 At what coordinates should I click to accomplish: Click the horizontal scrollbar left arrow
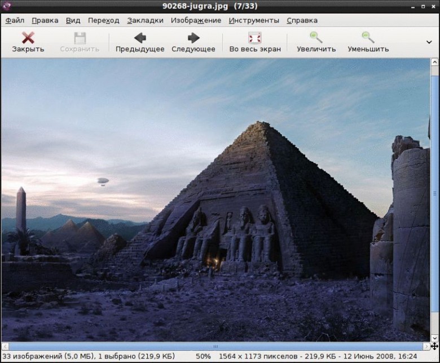click(5, 347)
